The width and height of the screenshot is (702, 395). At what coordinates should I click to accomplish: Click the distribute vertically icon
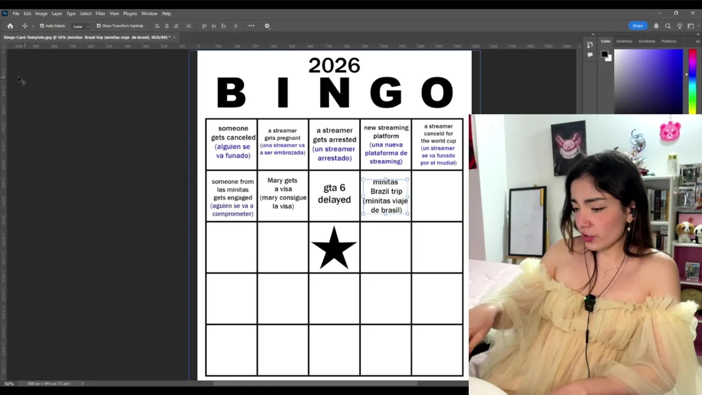click(189, 26)
